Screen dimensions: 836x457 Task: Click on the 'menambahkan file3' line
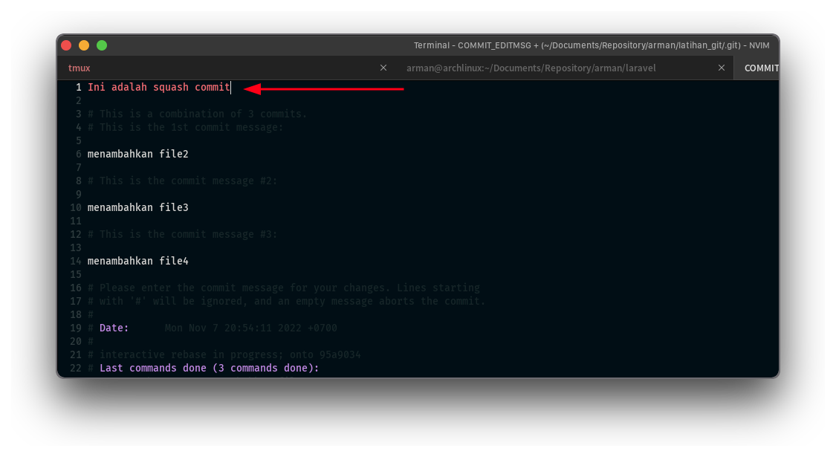[138, 208]
